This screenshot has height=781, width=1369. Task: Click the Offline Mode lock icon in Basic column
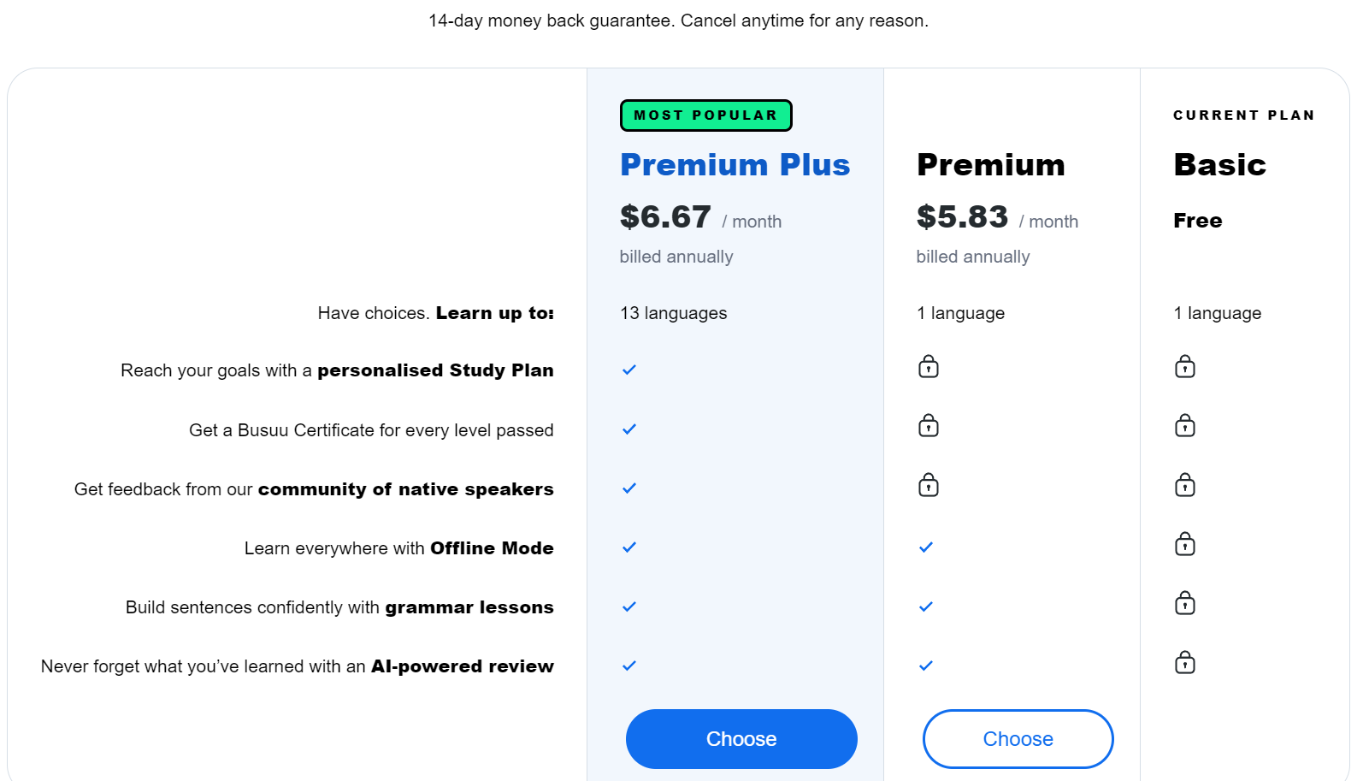1184,544
